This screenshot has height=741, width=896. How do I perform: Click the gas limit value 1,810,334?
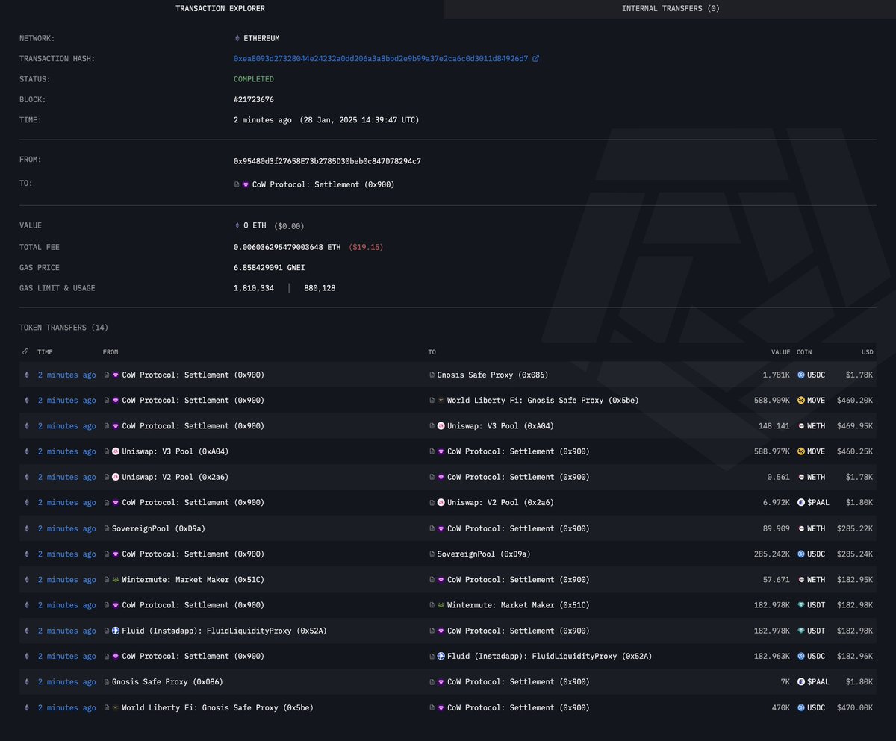pyautogui.click(x=254, y=288)
